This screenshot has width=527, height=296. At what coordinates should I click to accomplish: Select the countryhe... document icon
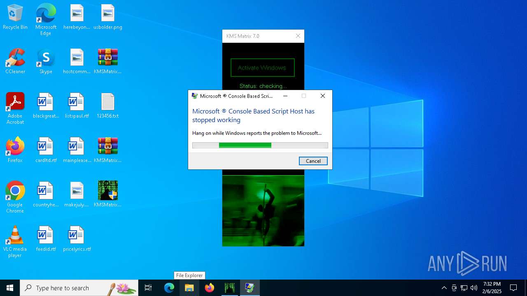[x=46, y=194]
